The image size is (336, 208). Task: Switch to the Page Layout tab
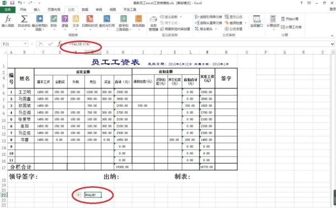54,10
